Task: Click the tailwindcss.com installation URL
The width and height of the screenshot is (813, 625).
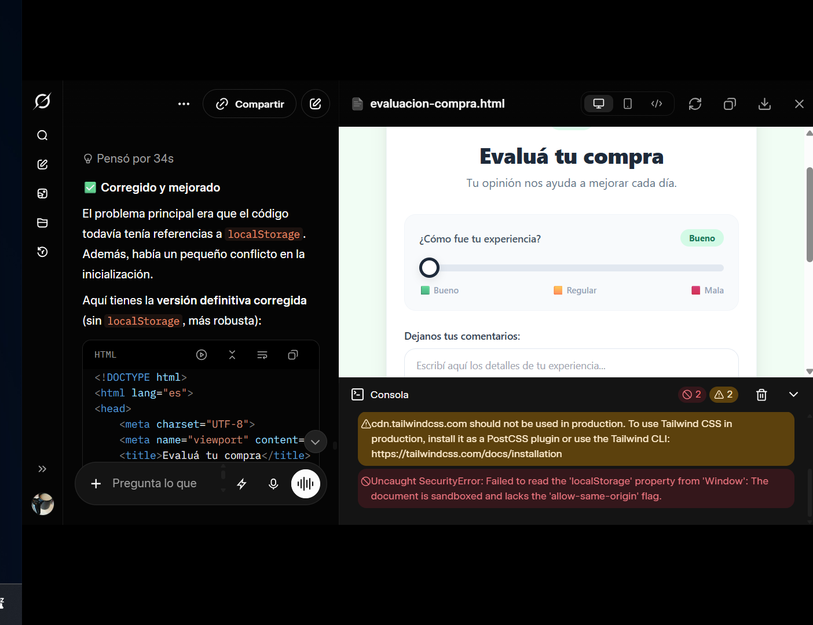Action: 467,454
